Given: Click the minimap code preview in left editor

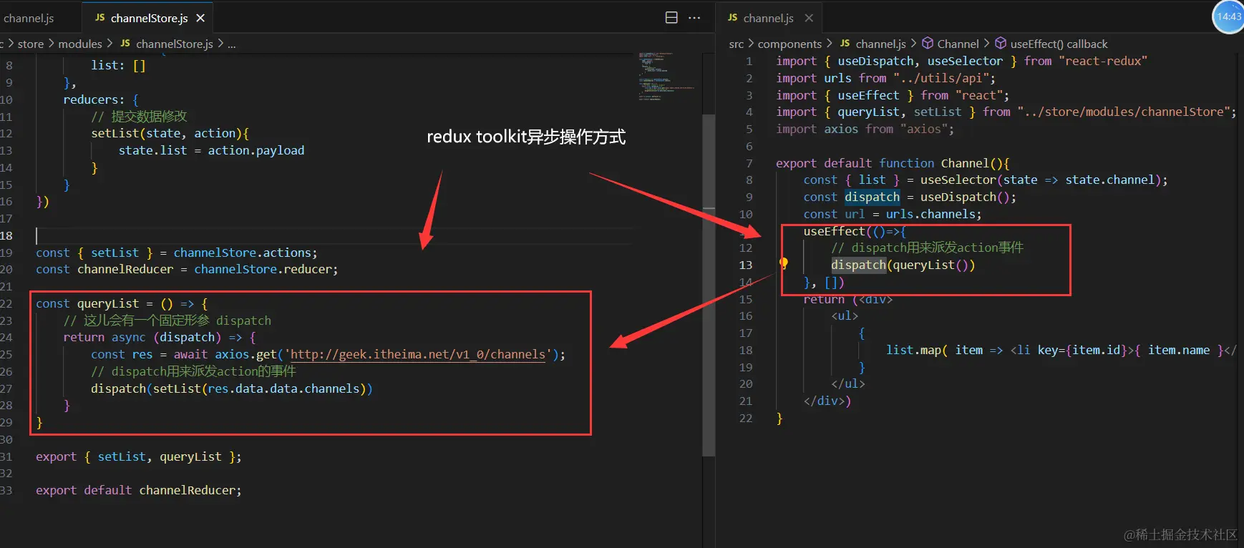Looking at the screenshot, I should pos(666,76).
